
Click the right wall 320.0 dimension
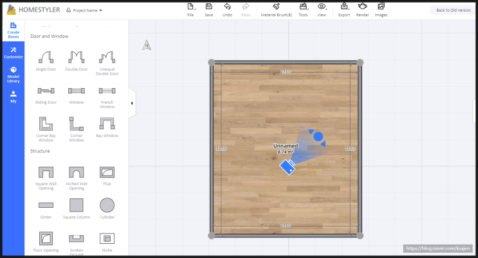point(350,149)
